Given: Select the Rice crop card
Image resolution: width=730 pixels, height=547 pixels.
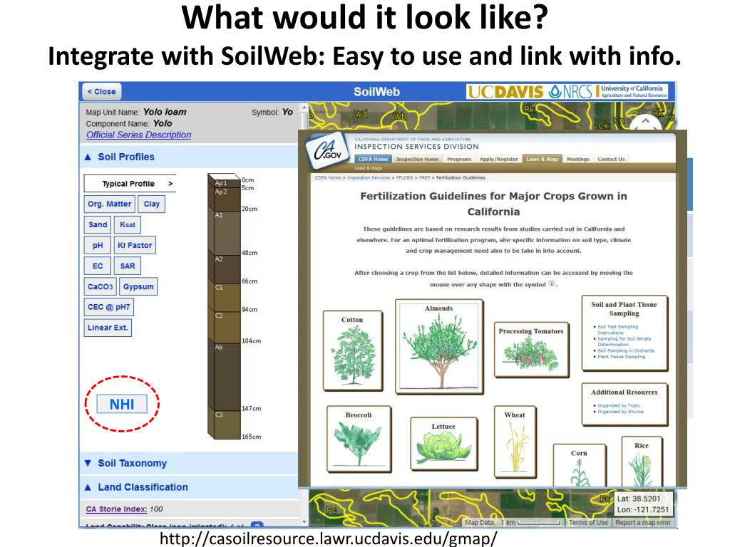Looking at the screenshot, I should point(642,462).
